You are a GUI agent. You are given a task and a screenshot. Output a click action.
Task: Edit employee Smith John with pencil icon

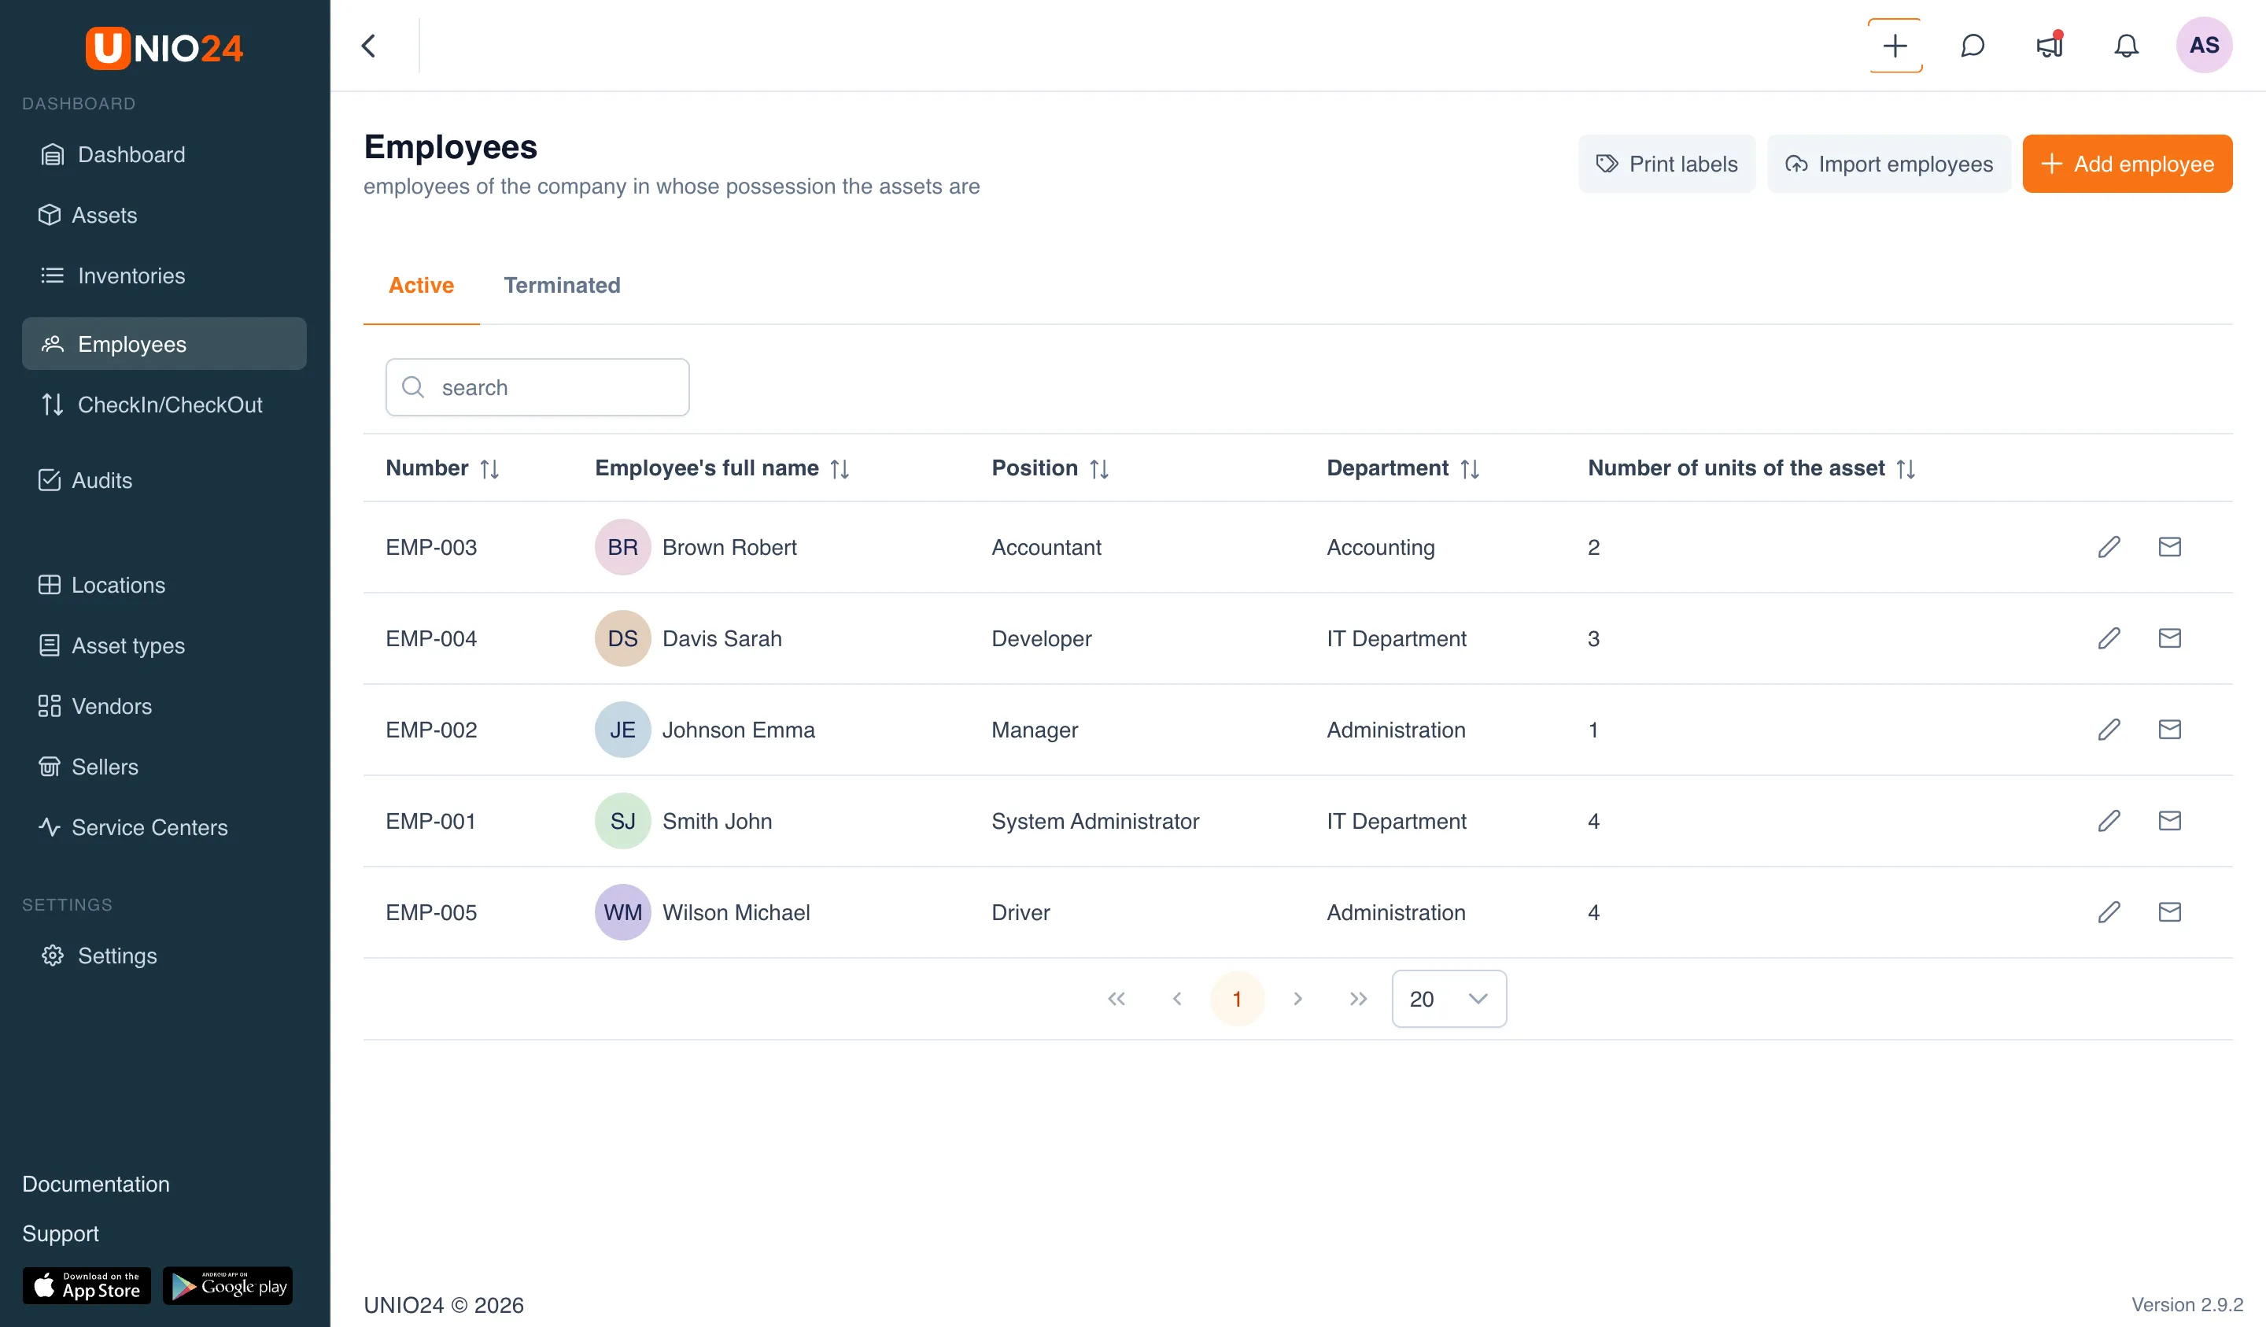pos(2109,820)
